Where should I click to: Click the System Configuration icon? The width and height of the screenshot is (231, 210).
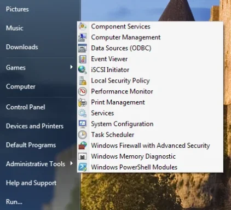point(83,124)
